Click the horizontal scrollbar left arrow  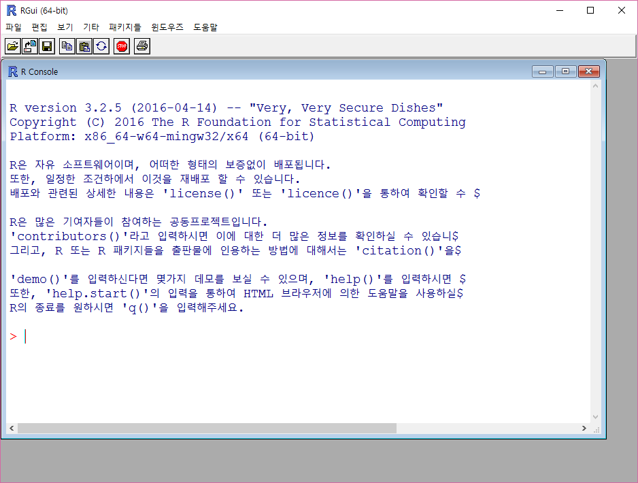[12, 428]
